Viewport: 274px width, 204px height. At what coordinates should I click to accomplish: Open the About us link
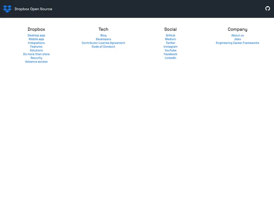tap(237, 35)
